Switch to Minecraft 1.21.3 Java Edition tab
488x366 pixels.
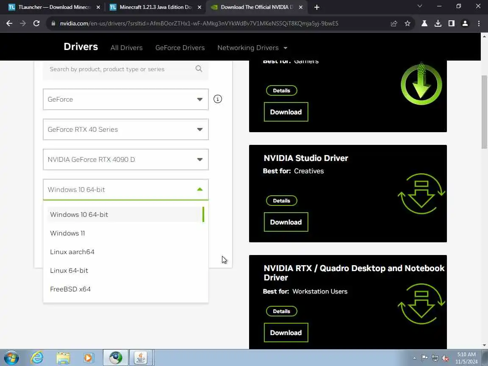point(155,7)
